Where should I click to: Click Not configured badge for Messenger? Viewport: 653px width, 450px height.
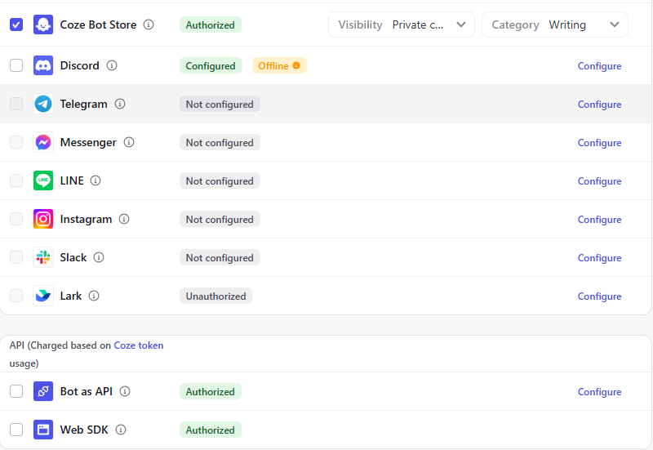tap(220, 142)
